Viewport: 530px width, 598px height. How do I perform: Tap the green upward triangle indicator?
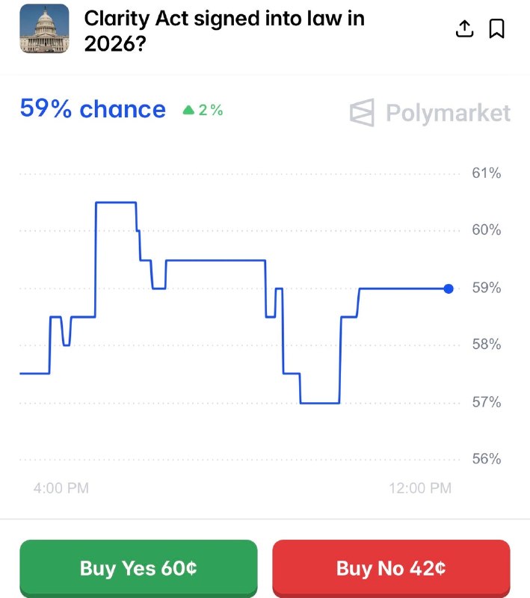pos(188,110)
